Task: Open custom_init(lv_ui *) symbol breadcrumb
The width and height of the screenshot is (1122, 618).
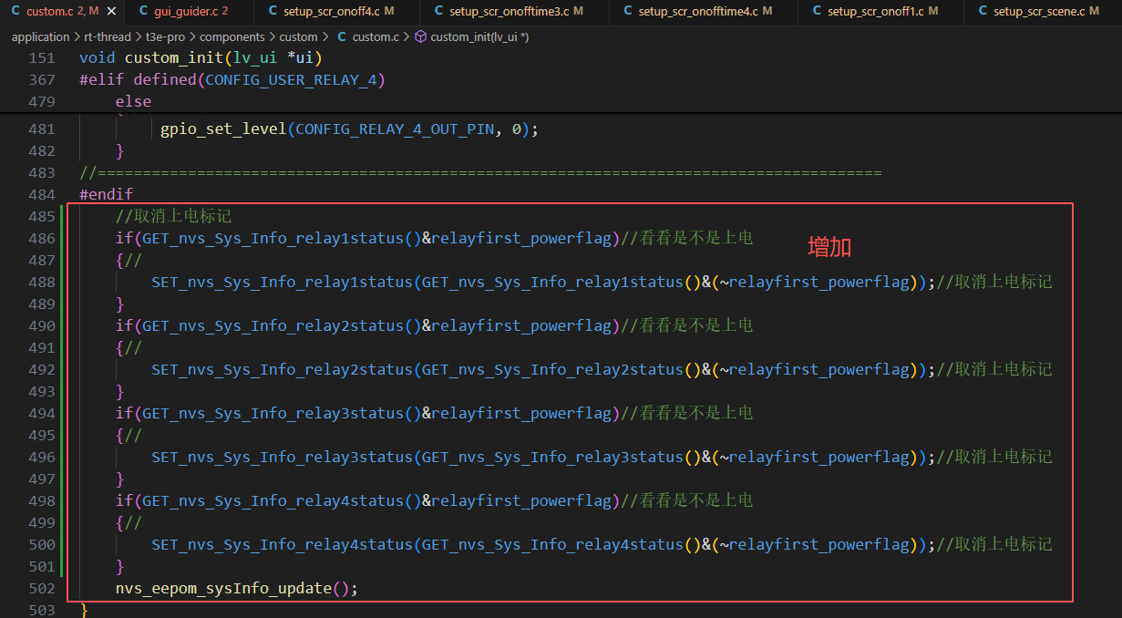Action: [479, 37]
